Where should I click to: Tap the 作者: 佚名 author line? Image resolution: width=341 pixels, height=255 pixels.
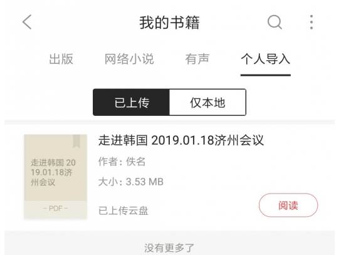point(122,162)
